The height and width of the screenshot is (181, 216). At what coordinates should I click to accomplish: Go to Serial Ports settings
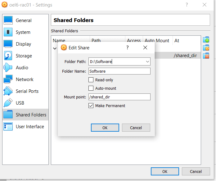(x=27, y=91)
